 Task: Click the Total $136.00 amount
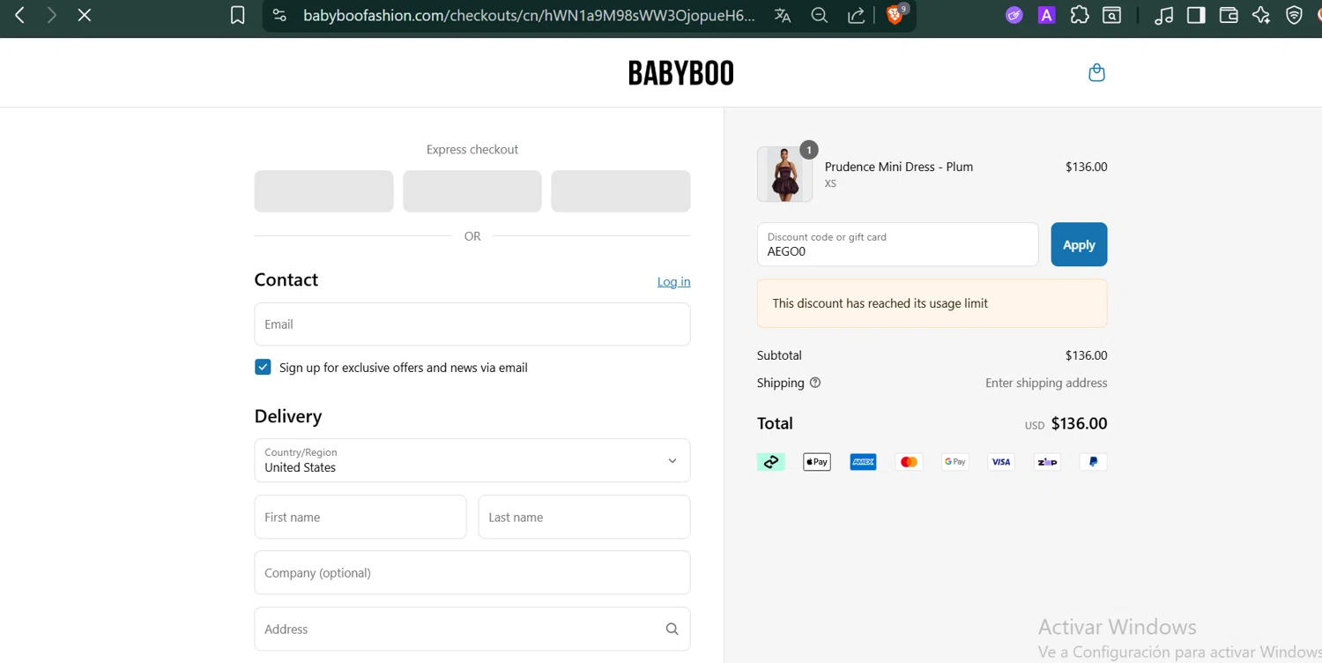tap(1079, 423)
